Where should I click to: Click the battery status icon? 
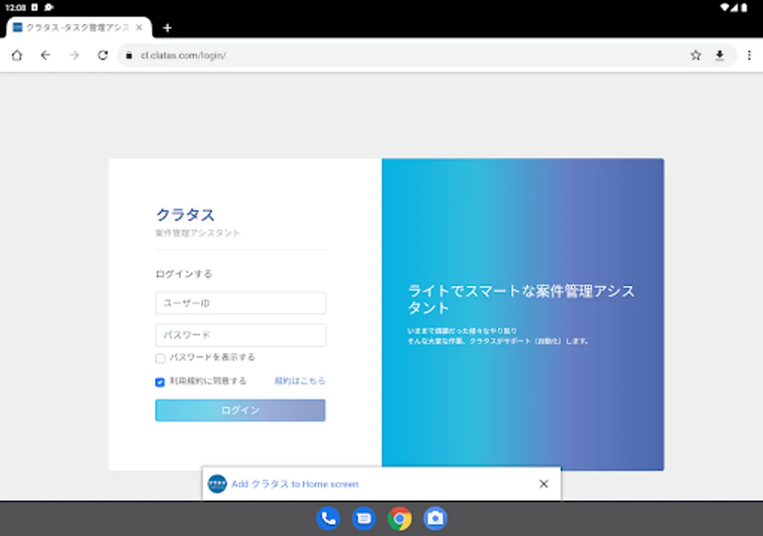744,8
